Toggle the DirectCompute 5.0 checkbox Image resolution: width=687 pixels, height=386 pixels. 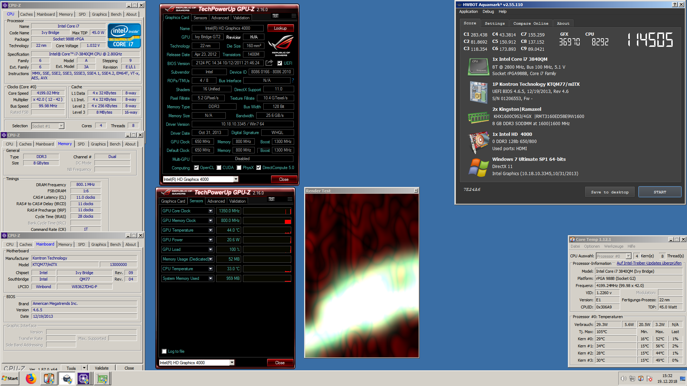click(259, 168)
